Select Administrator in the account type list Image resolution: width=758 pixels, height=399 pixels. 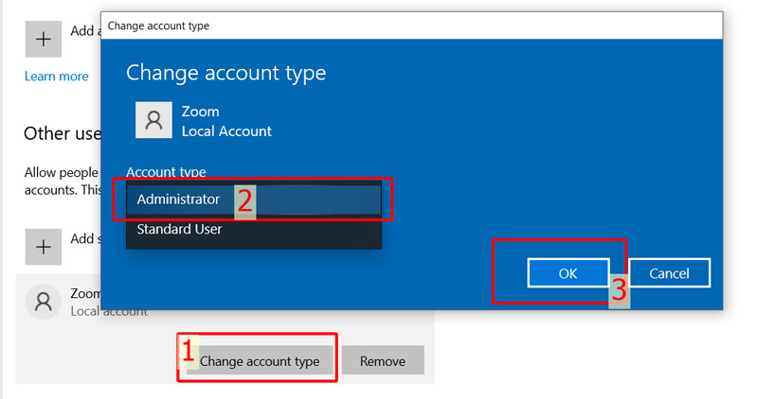178,199
